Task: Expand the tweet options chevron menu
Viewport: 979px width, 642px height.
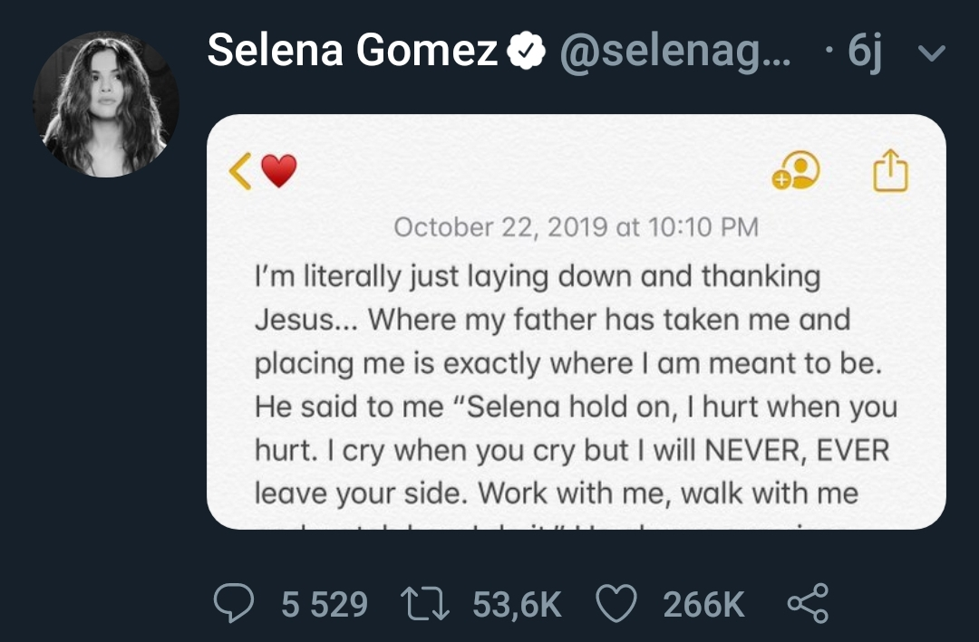Action: coord(932,53)
